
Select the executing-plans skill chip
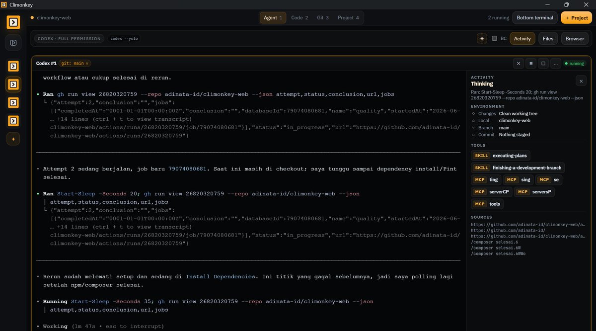point(501,156)
